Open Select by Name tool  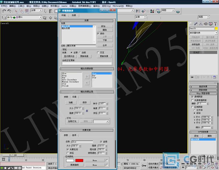click(51, 11)
